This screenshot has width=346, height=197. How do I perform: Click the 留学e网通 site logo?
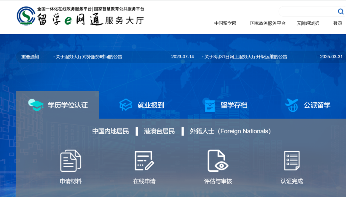tap(80, 16)
